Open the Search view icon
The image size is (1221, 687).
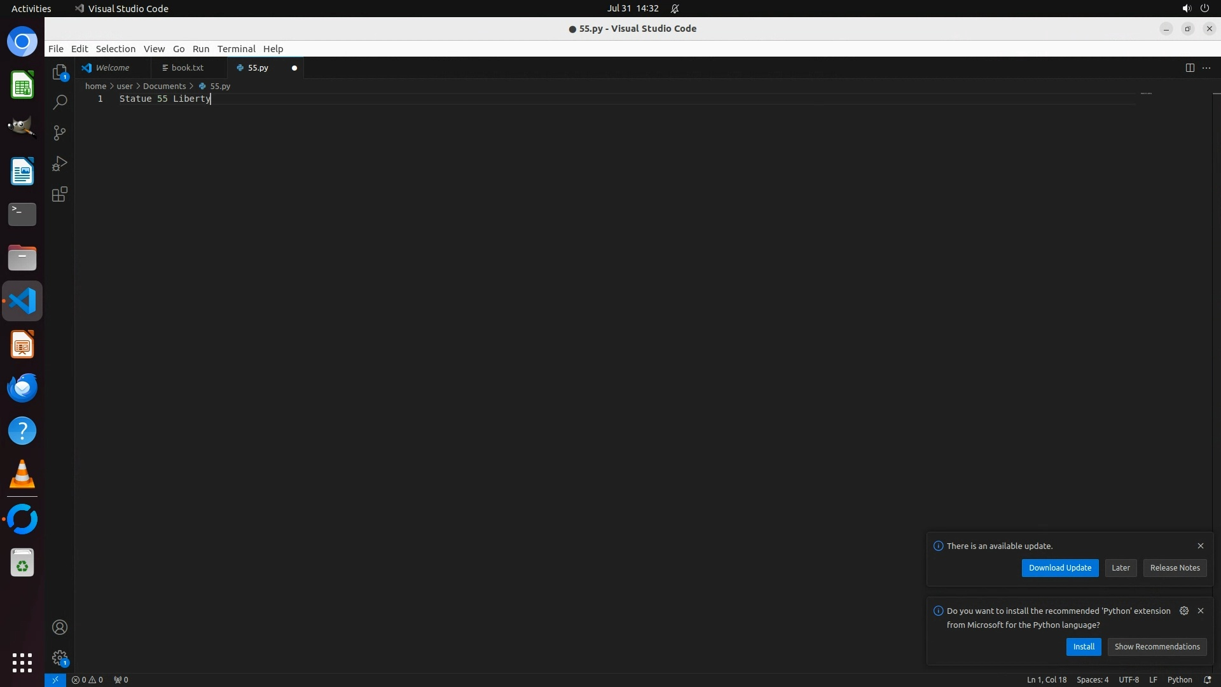click(60, 102)
